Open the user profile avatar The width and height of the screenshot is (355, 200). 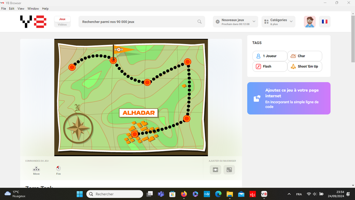coord(310,22)
